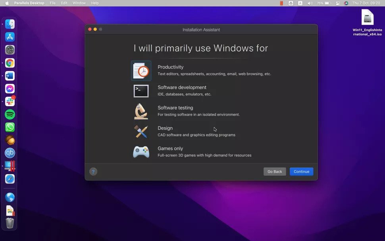Open Microsoft Word from the Dock

tap(10, 76)
